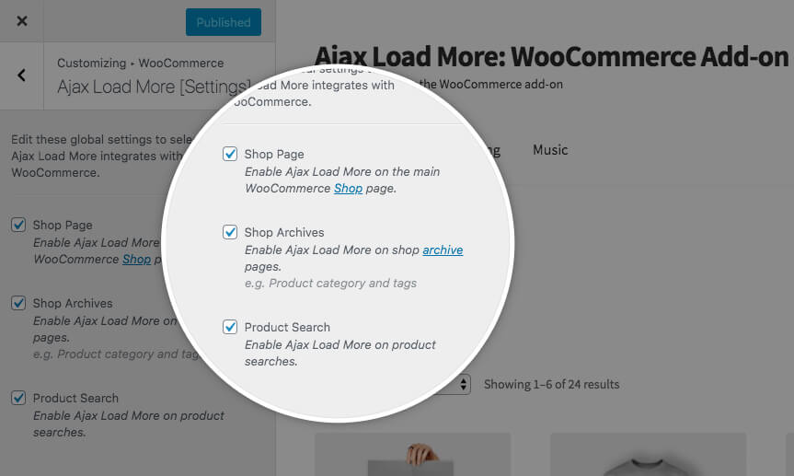Open the archive link in the magnified description

pos(443,250)
